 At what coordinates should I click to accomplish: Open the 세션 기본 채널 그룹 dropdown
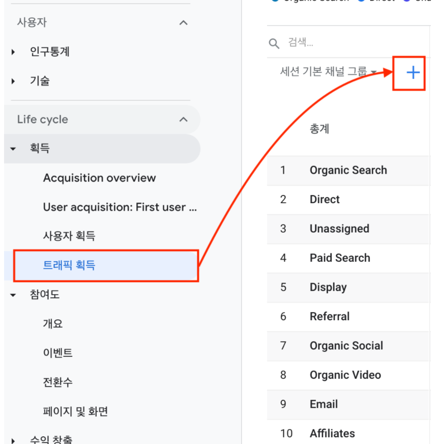point(328,72)
